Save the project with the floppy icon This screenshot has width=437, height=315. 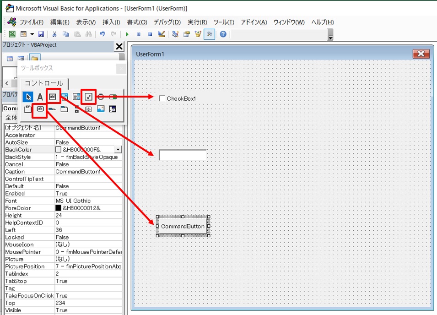coord(41,34)
